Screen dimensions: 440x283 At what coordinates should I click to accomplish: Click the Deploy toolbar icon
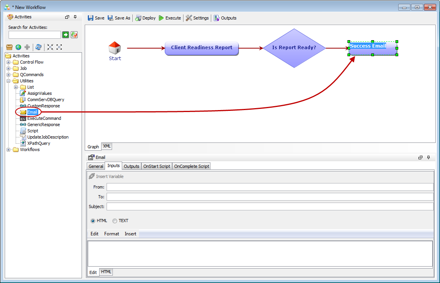point(138,18)
